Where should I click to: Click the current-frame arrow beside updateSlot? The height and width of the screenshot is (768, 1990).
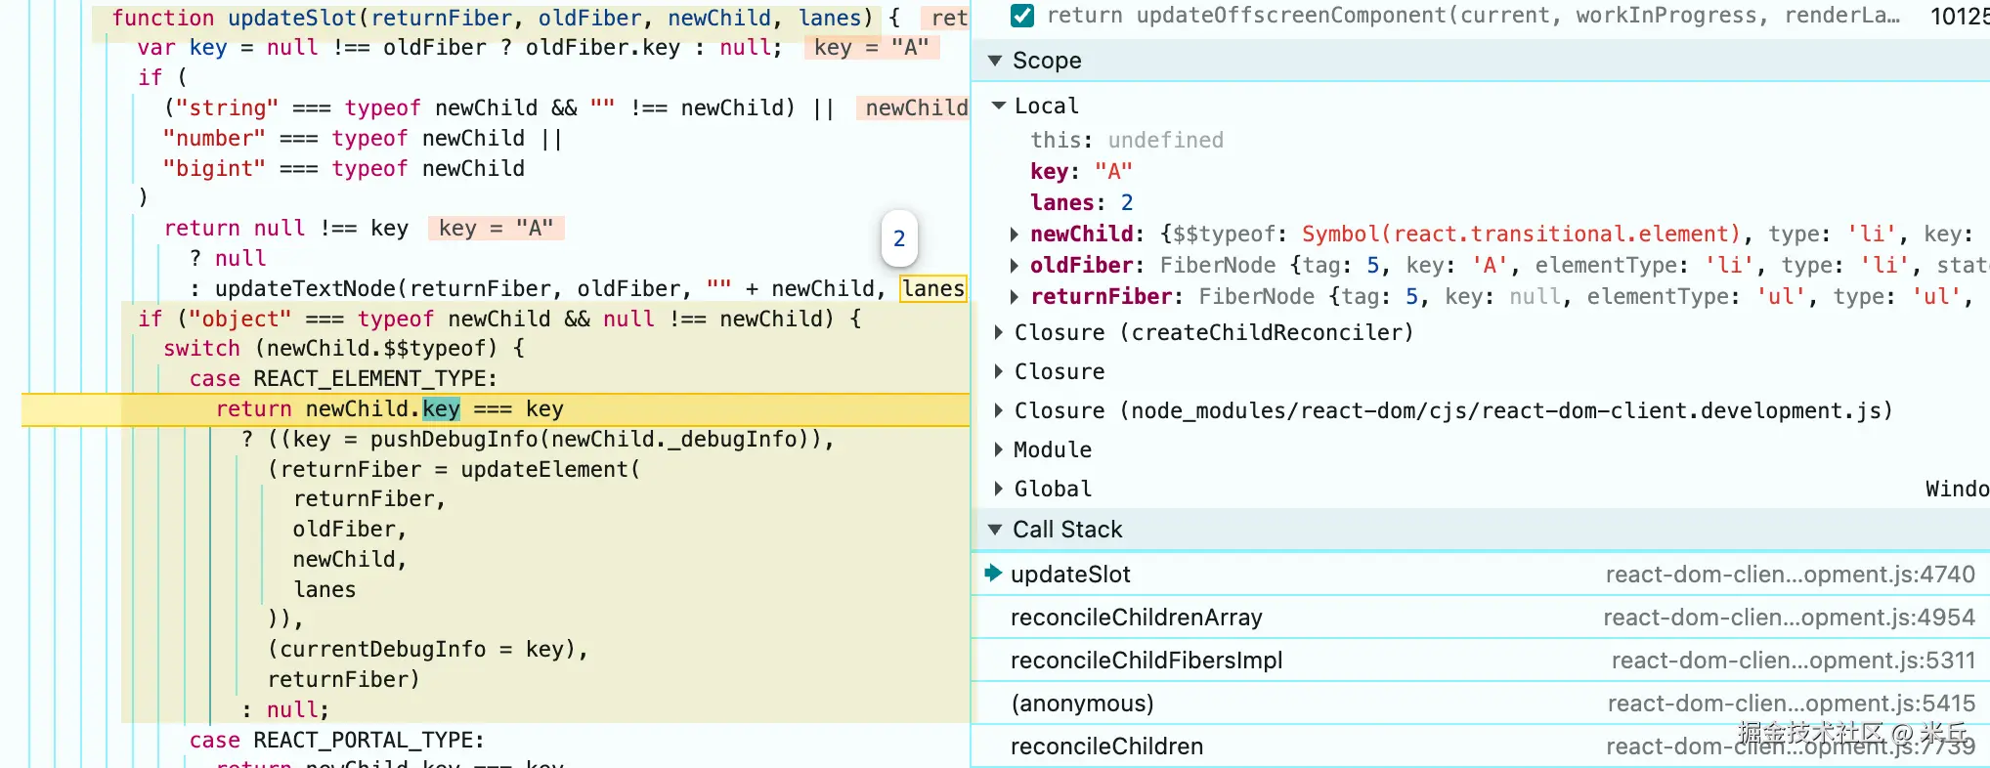(993, 574)
